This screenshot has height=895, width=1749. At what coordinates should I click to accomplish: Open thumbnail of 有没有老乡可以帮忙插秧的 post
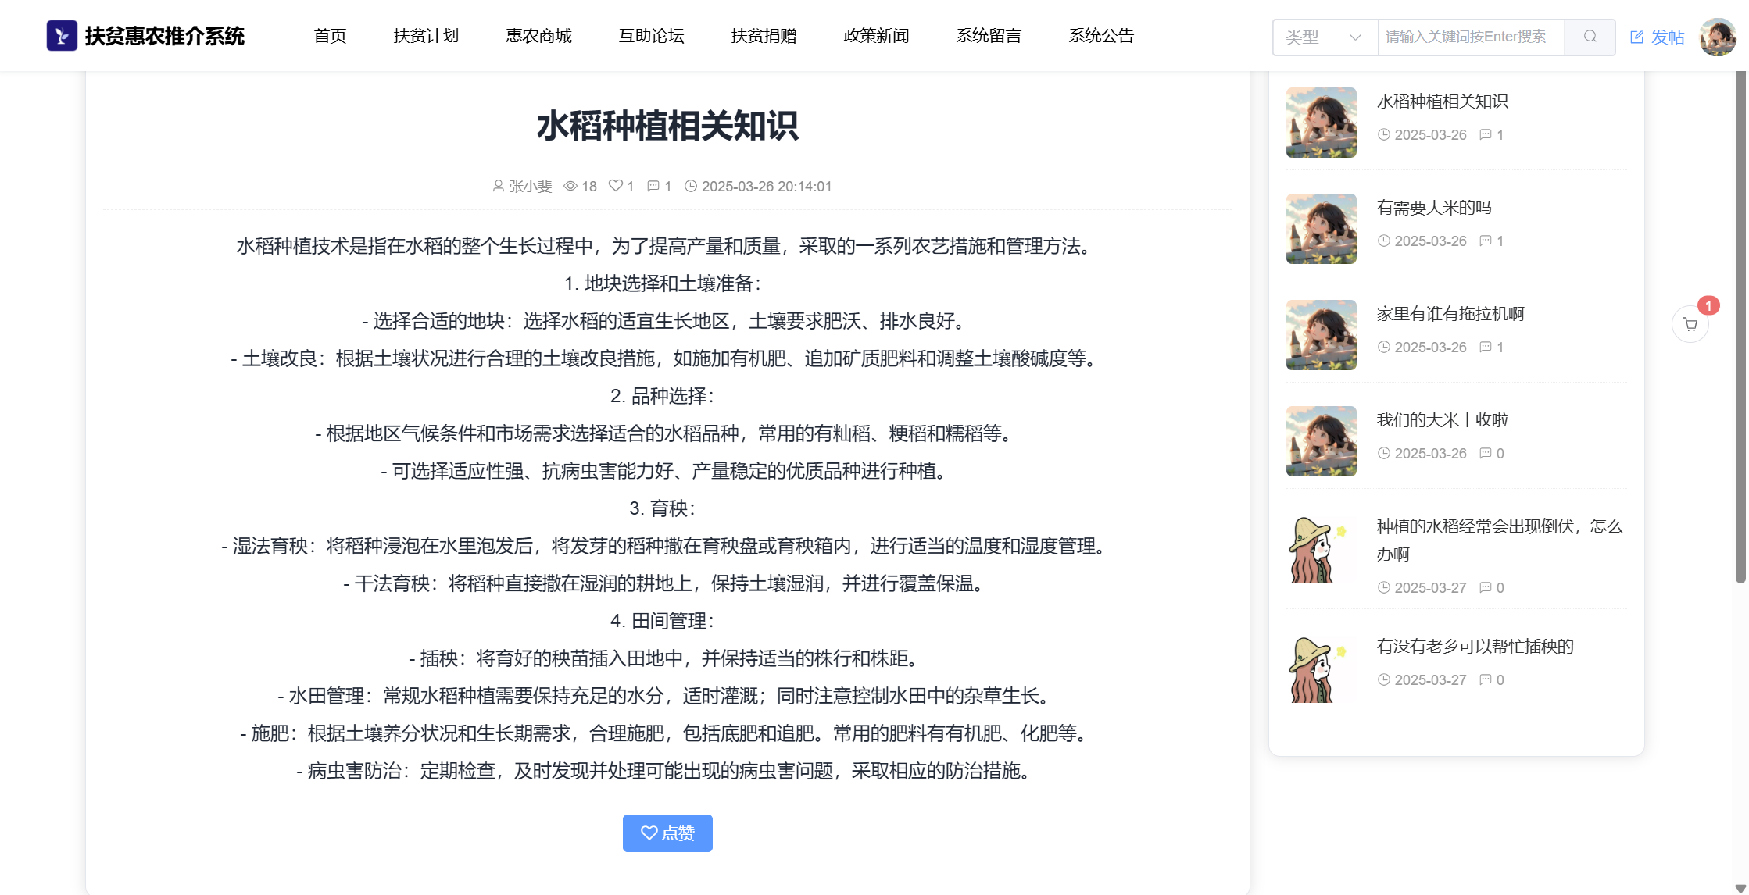pos(1320,670)
